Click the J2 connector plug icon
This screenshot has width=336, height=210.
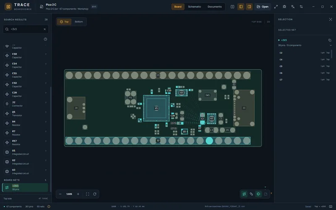click(x=7, y=104)
